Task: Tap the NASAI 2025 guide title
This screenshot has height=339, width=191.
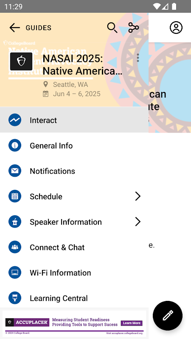Action: pyautogui.click(x=82, y=65)
